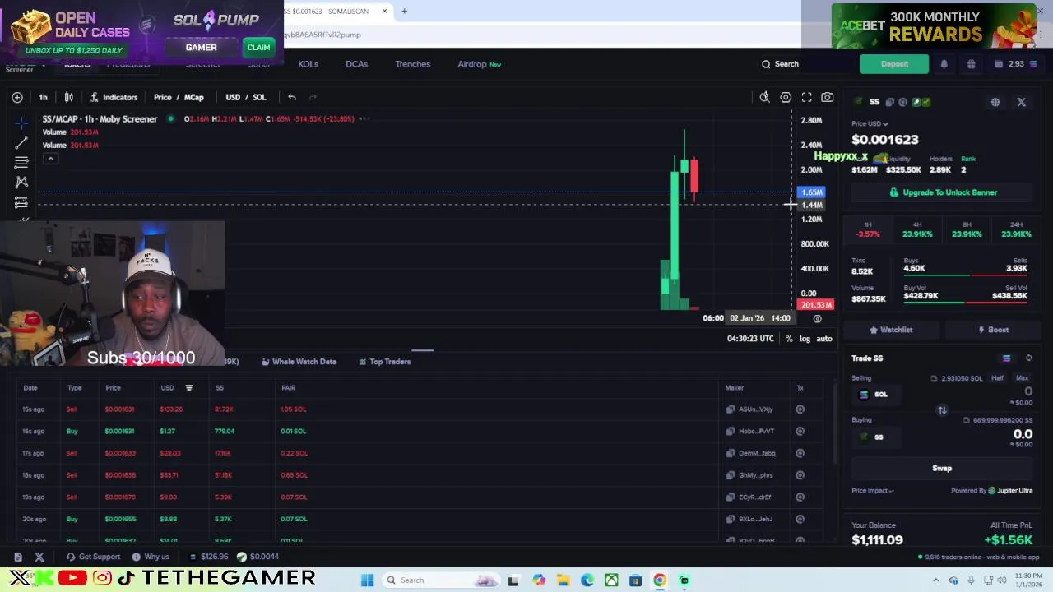Open the notifications bell
Screen dimensions: 1053x592
click(944, 64)
